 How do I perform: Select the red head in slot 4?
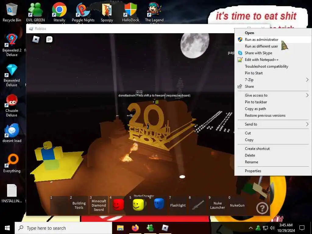(x=118, y=205)
